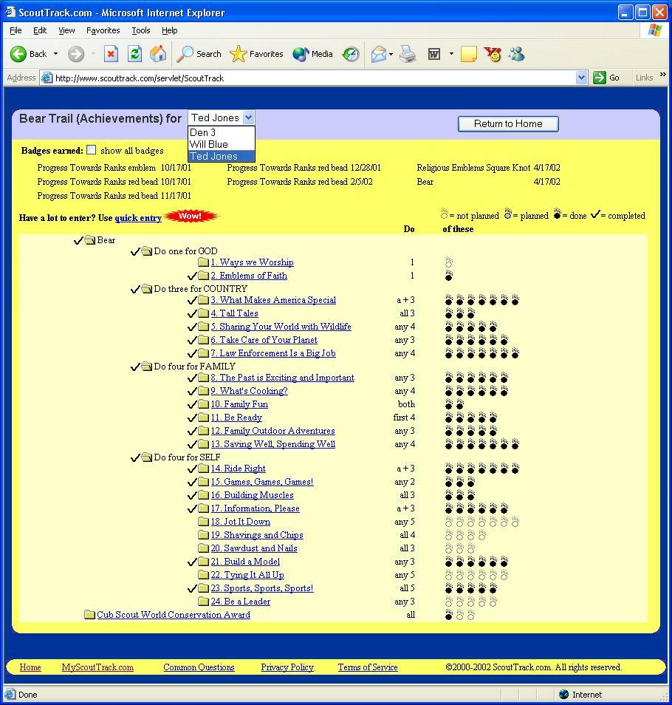The width and height of the screenshot is (672, 705).
Task: Open the Edit button dropdown arrow
Action: [x=451, y=55]
